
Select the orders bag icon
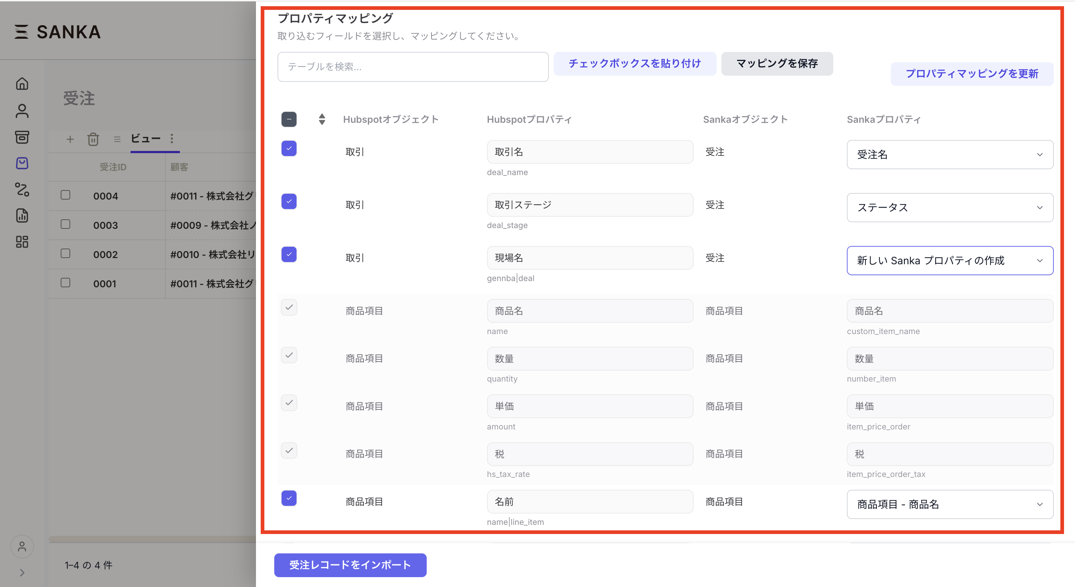tap(22, 163)
